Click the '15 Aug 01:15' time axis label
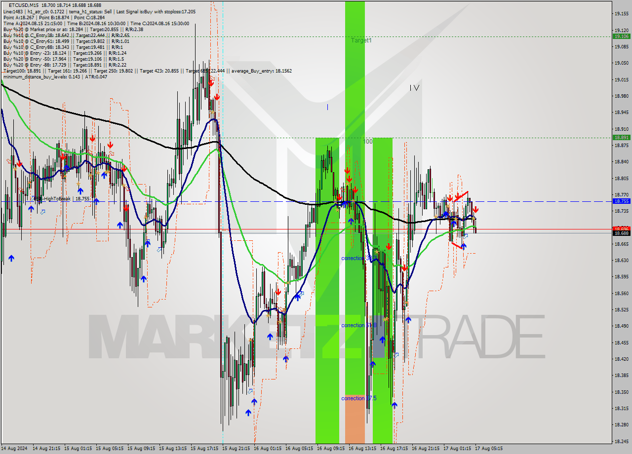The image size is (632, 454). tap(78, 449)
